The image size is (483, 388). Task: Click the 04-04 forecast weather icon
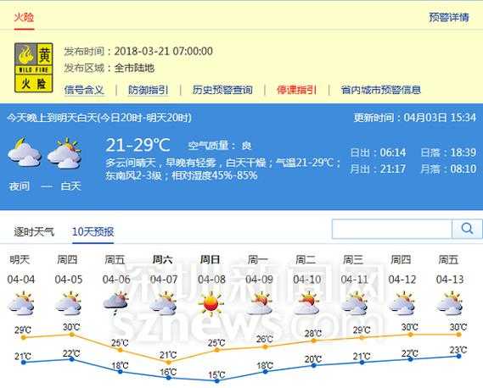(21, 304)
